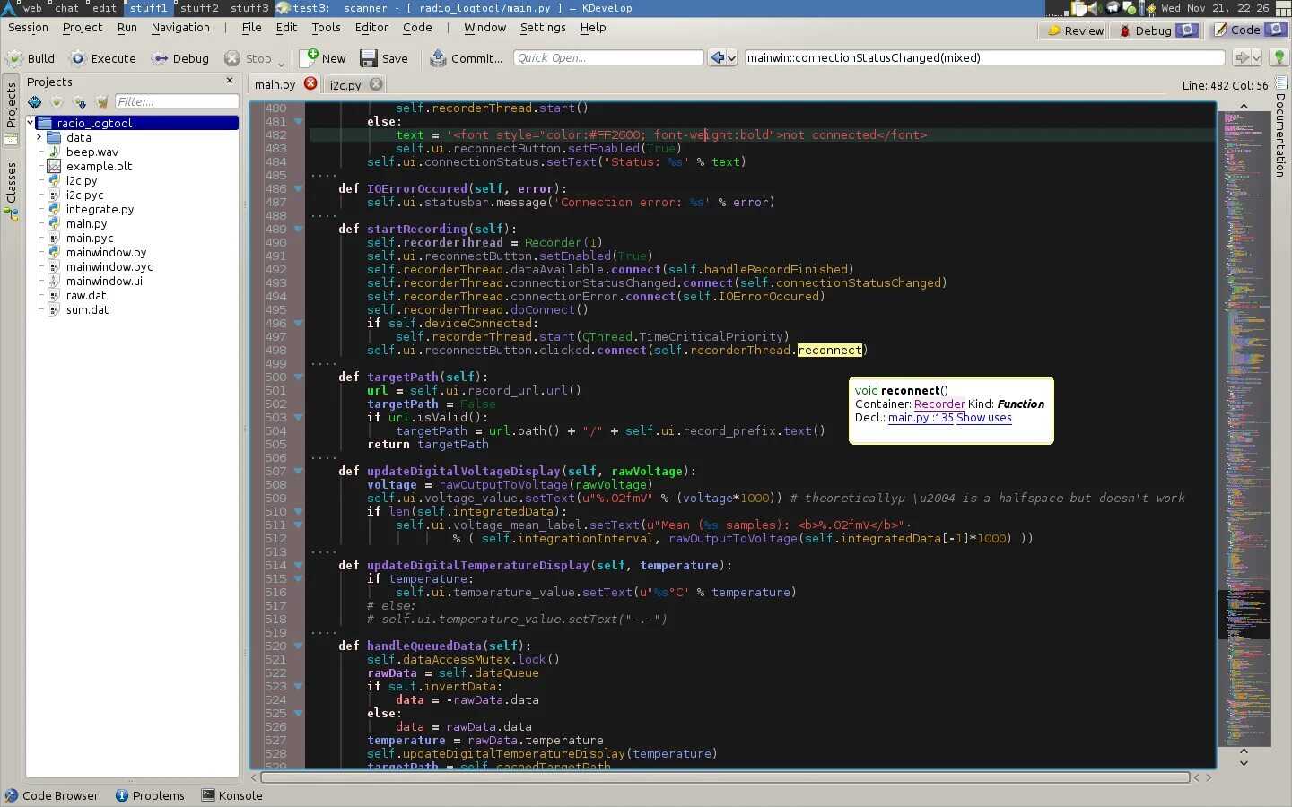Click the Stop toolbar button
1292x807 pixels.
click(249, 58)
